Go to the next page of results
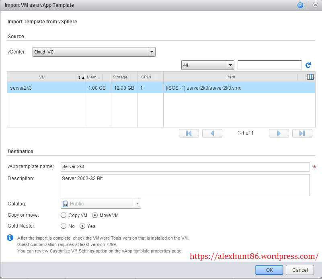 (x=279, y=133)
